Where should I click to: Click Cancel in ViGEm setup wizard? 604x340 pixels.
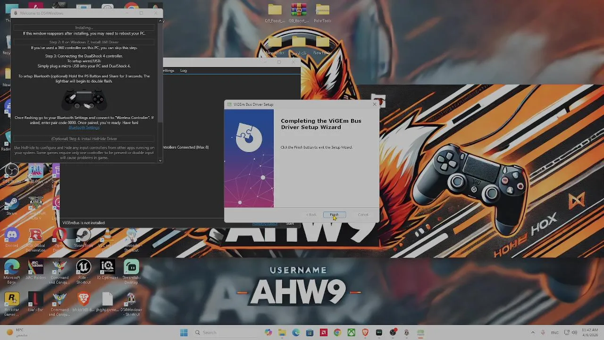pos(363,215)
